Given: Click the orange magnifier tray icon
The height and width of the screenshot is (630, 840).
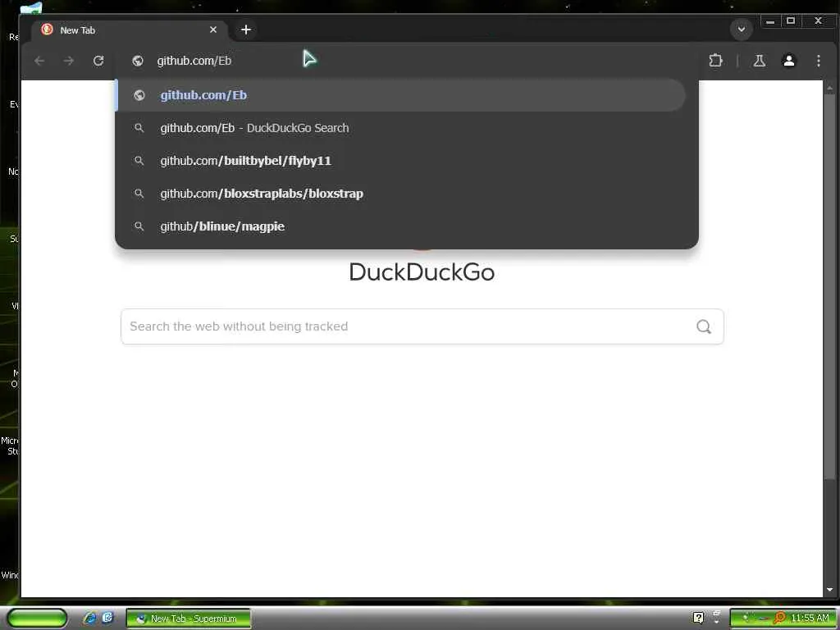Looking at the screenshot, I should pos(779,619).
